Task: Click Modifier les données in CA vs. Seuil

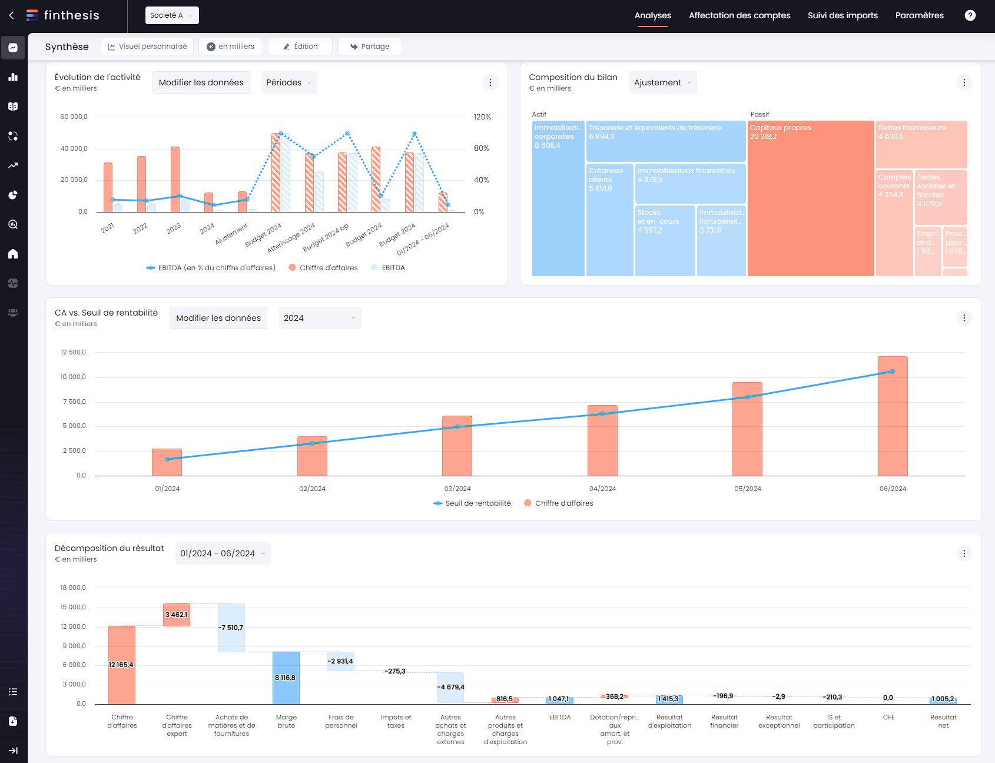Action: pos(218,318)
